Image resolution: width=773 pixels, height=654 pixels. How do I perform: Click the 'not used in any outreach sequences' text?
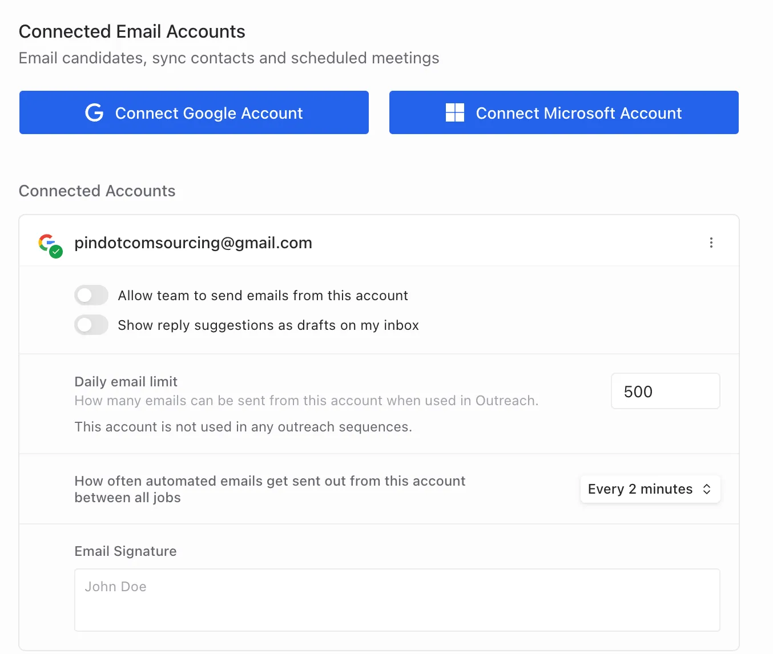pyautogui.click(x=243, y=427)
